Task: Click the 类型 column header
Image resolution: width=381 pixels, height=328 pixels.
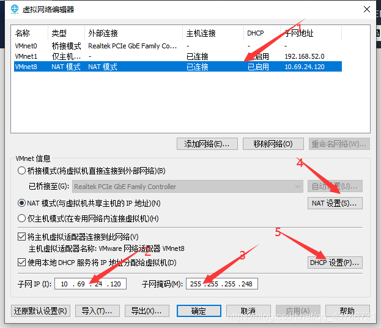Action: tap(66, 33)
